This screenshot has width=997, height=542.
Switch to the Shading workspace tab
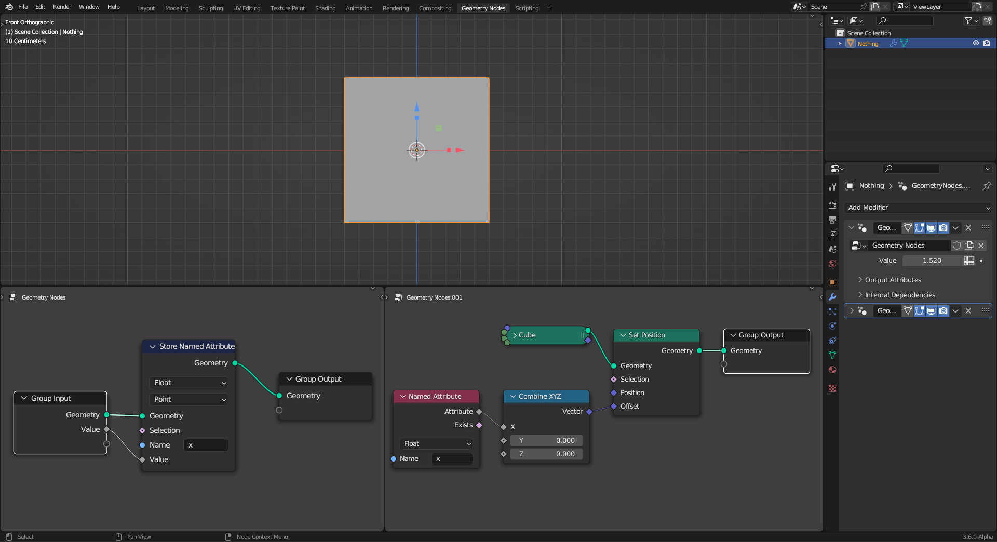325,8
